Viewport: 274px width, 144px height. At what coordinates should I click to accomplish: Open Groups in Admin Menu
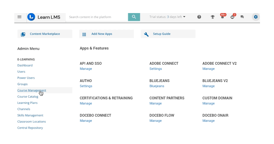pyautogui.click(x=22, y=84)
